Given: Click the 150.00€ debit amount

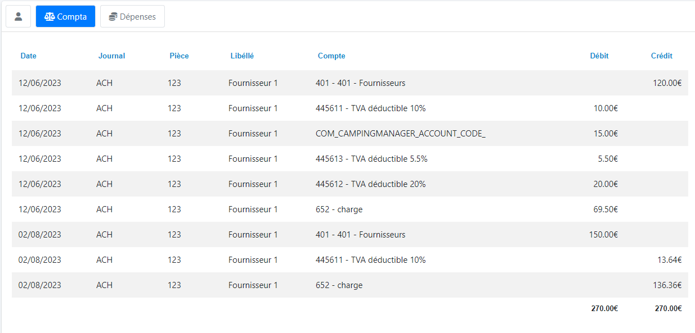Looking at the screenshot, I should point(603,235).
